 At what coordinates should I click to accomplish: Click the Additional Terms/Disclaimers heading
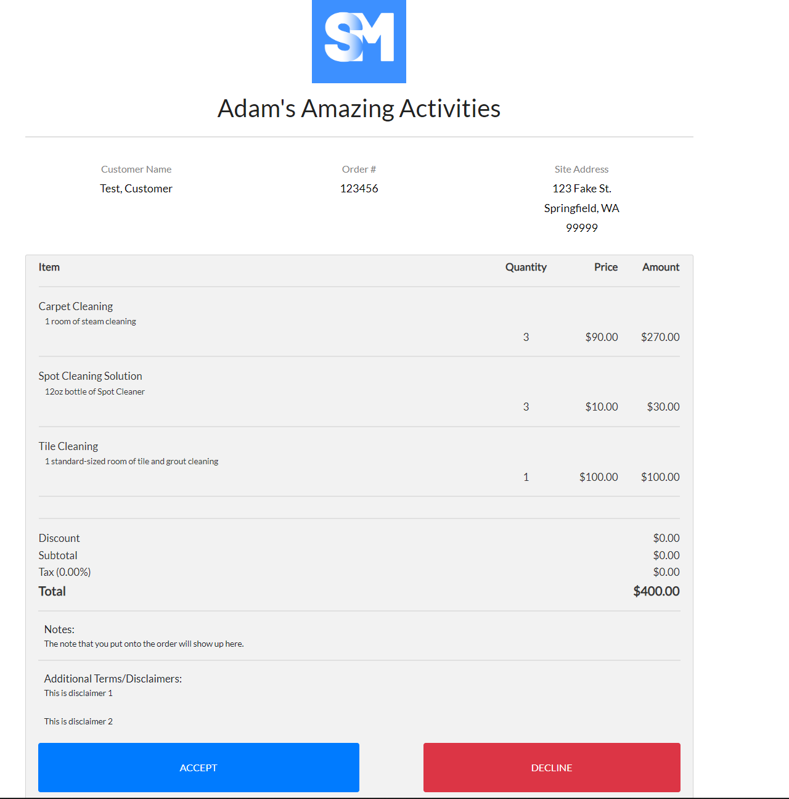coord(113,679)
